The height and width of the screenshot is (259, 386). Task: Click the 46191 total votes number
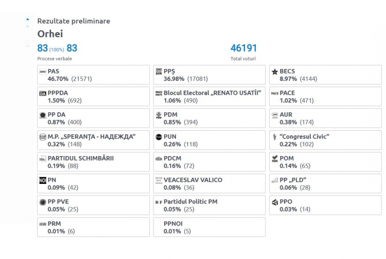[243, 48]
